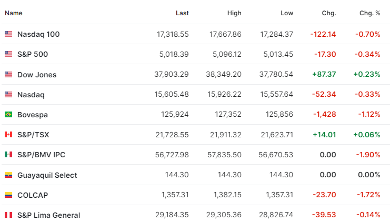Image resolution: width=390 pixels, height=222 pixels.
Task: Sort table by Last column header
Action: tap(182, 13)
